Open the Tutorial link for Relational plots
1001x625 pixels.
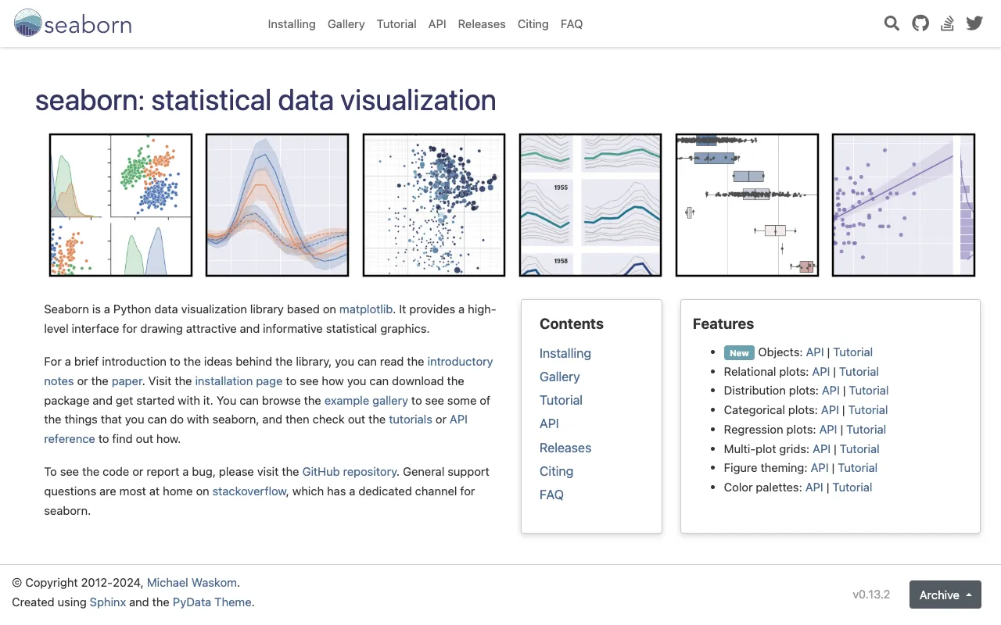(x=859, y=371)
